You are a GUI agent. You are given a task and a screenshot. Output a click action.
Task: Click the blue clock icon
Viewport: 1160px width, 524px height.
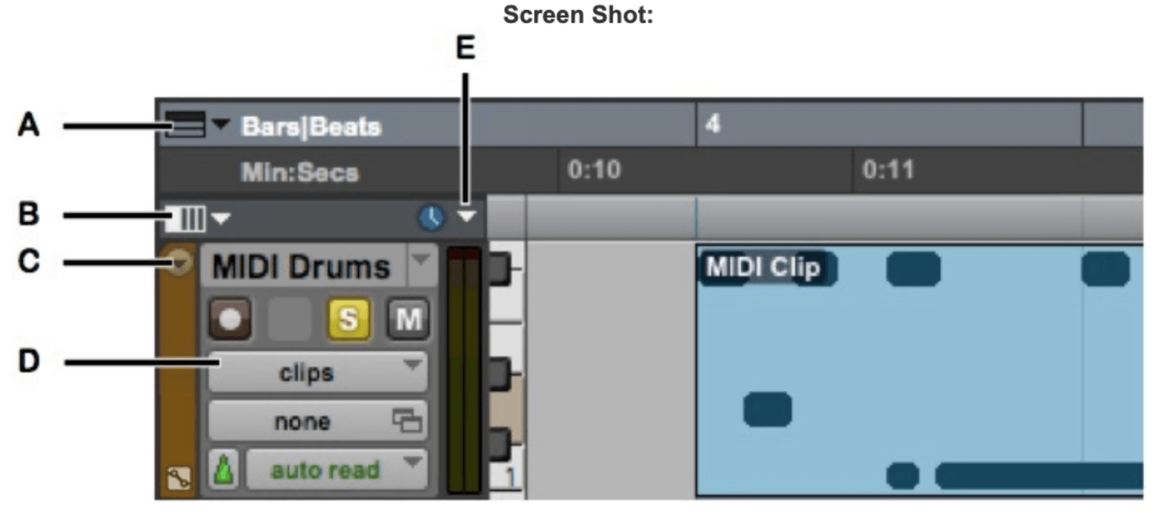pos(432,218)
